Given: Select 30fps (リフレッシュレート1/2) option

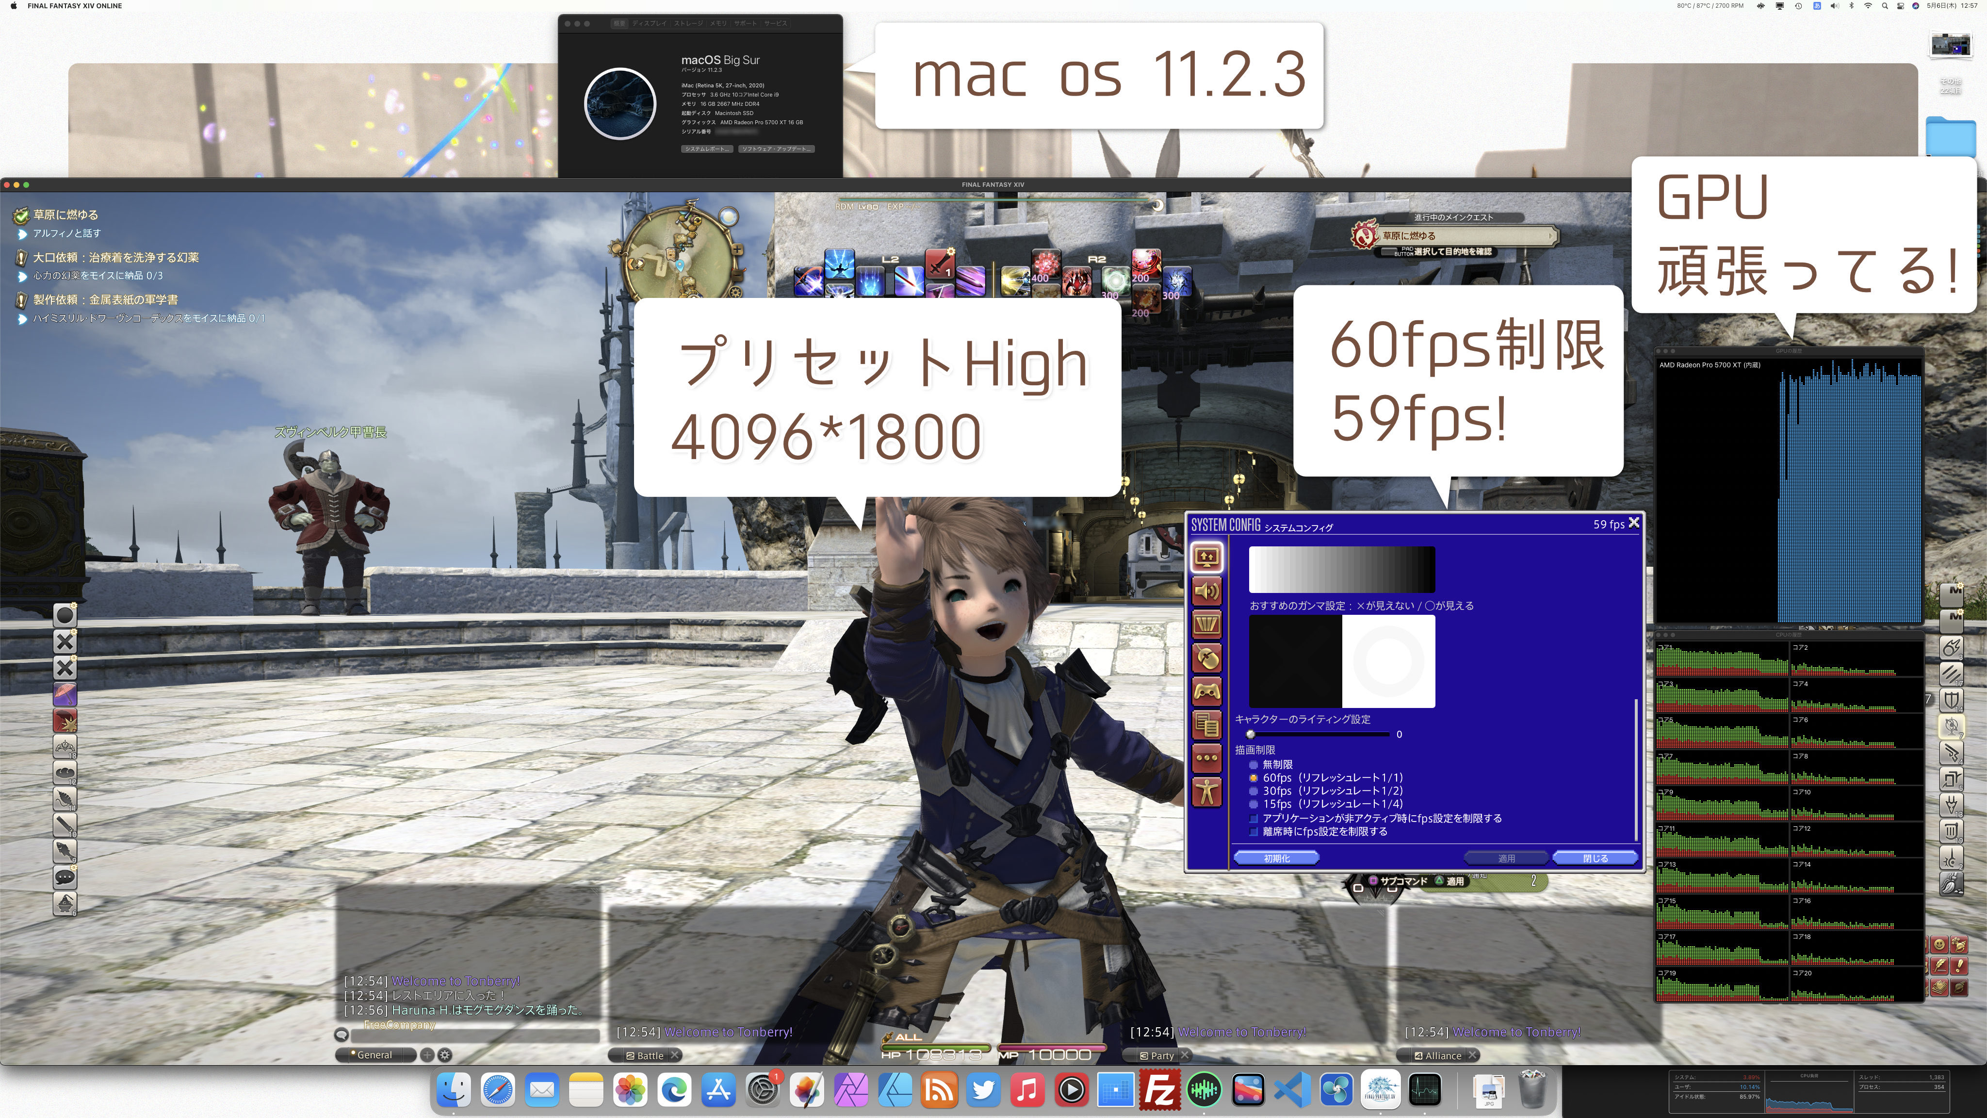Looking at the screenshot, I should point(1326,791).
